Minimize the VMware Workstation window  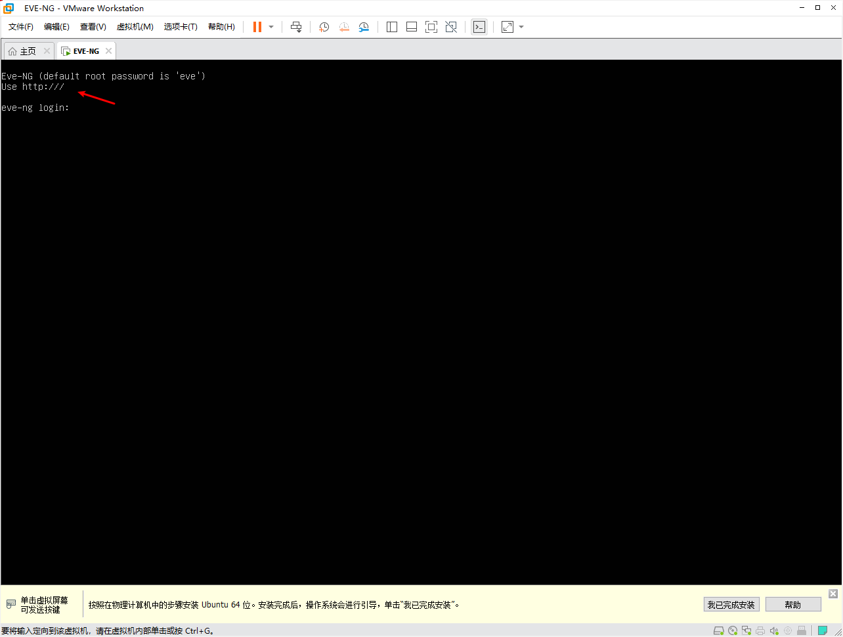[x=802, y=8]
